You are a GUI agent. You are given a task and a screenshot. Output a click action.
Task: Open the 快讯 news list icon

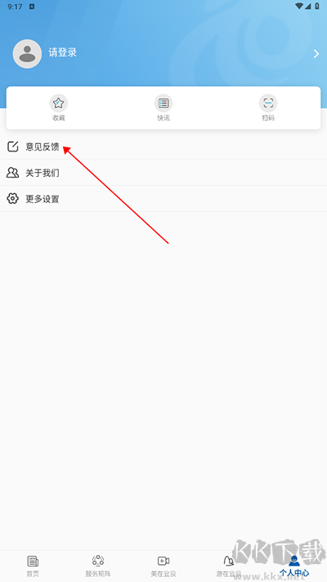163,103
